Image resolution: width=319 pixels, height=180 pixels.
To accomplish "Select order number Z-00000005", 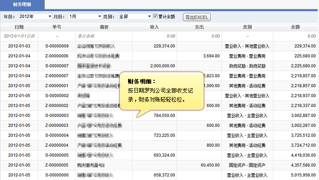I will tap(57, 165).
